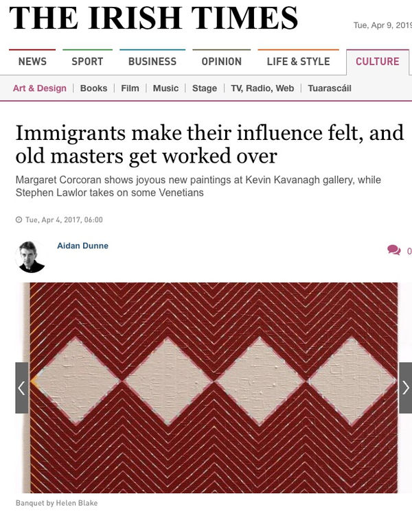The image size is (412, 531).
Task: Advance the slideshow with right arrow
Action: click(405, 388)
